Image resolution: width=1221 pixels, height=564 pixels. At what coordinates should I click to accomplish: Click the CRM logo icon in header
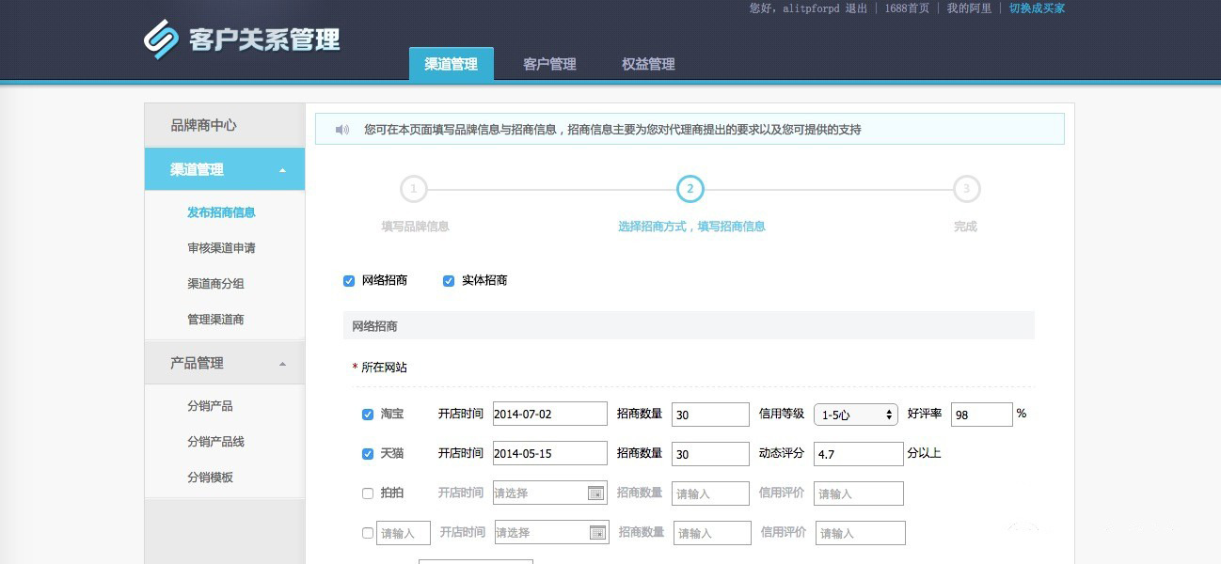(161, 39)
